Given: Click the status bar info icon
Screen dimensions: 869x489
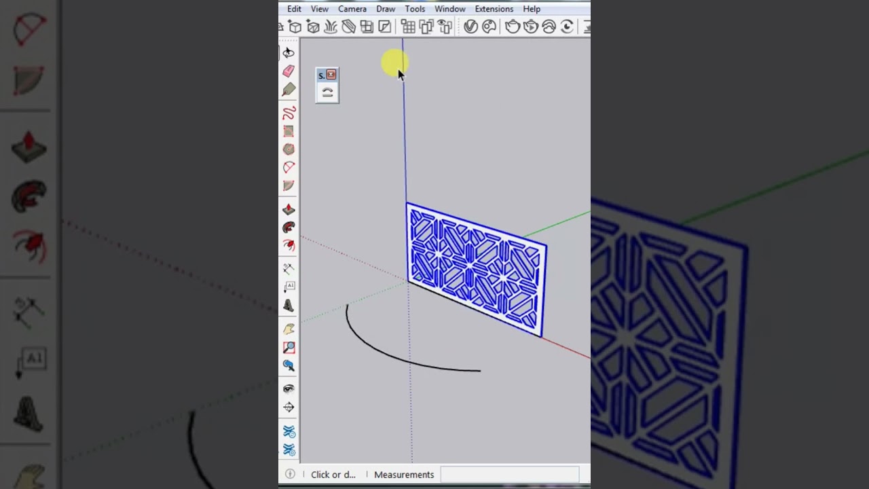Looking at the screenshot, I should 290,474.
